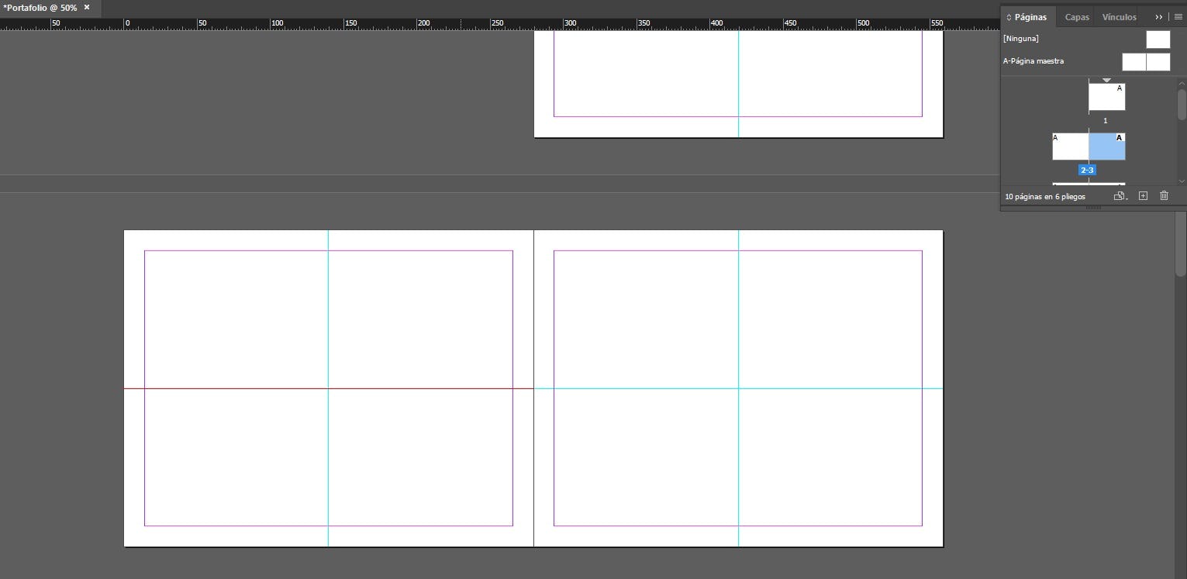Screen dimensions: 1187x579
Task: Delete selected pages with trash icon
Action: click(1164, 196)
